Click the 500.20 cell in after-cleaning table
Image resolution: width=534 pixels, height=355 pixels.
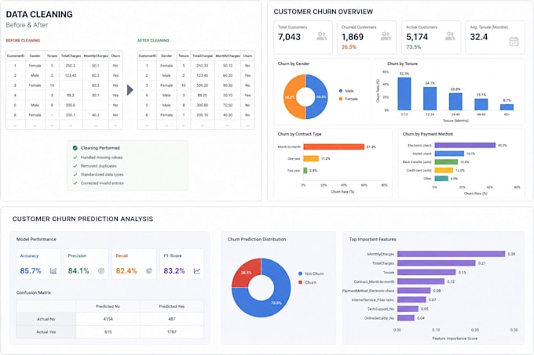203,85
